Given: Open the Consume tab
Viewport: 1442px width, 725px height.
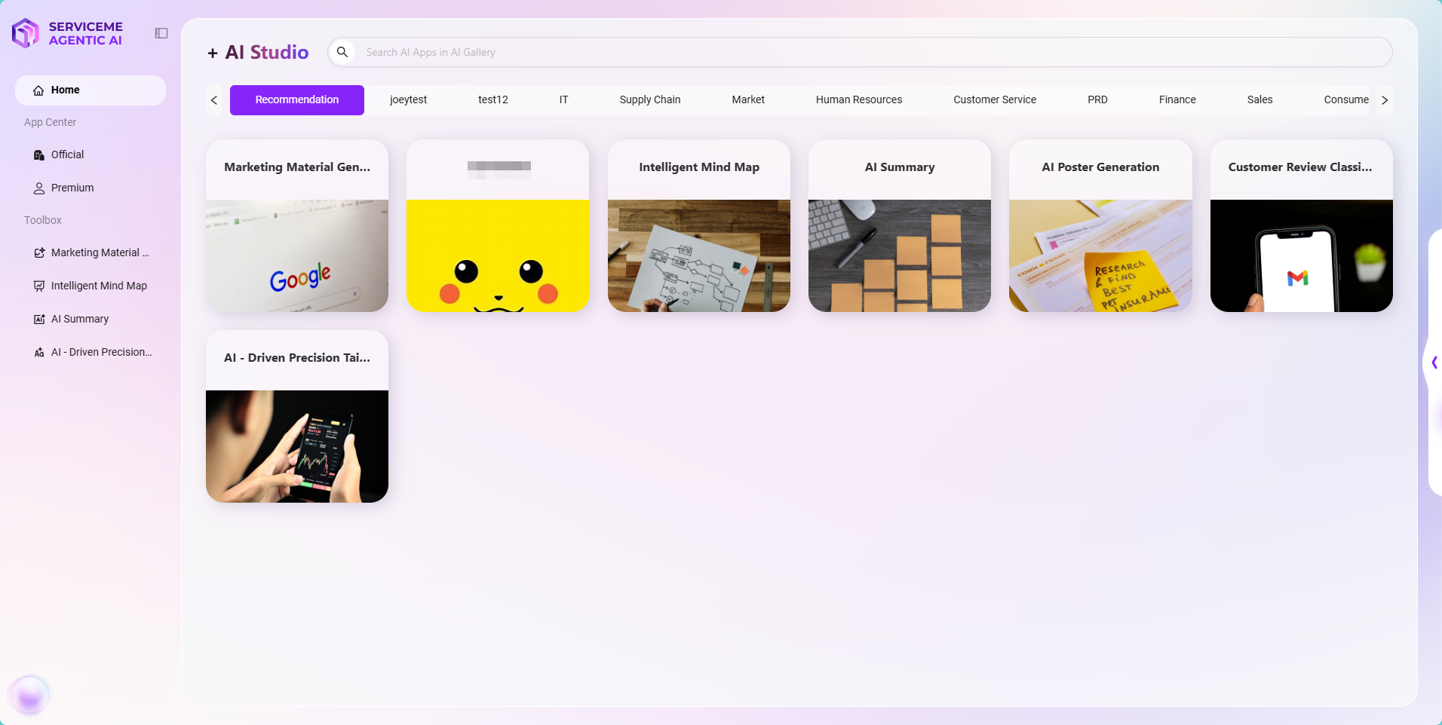Looking at the screenshot, I should pos(1346,100).
